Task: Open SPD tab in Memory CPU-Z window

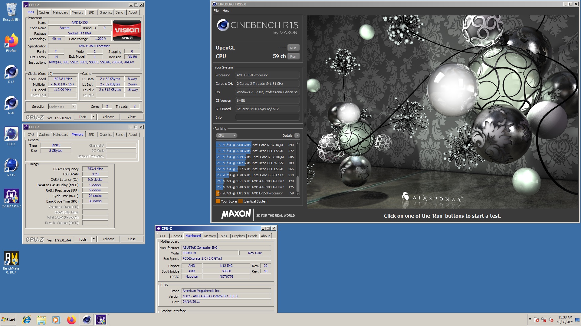Action: tap(91, 135)
